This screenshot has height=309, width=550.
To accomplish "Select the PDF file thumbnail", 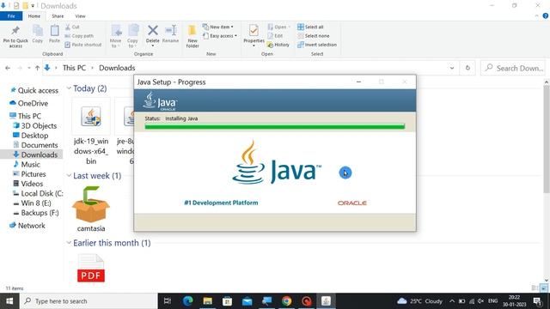I will [x=91, y=269].
